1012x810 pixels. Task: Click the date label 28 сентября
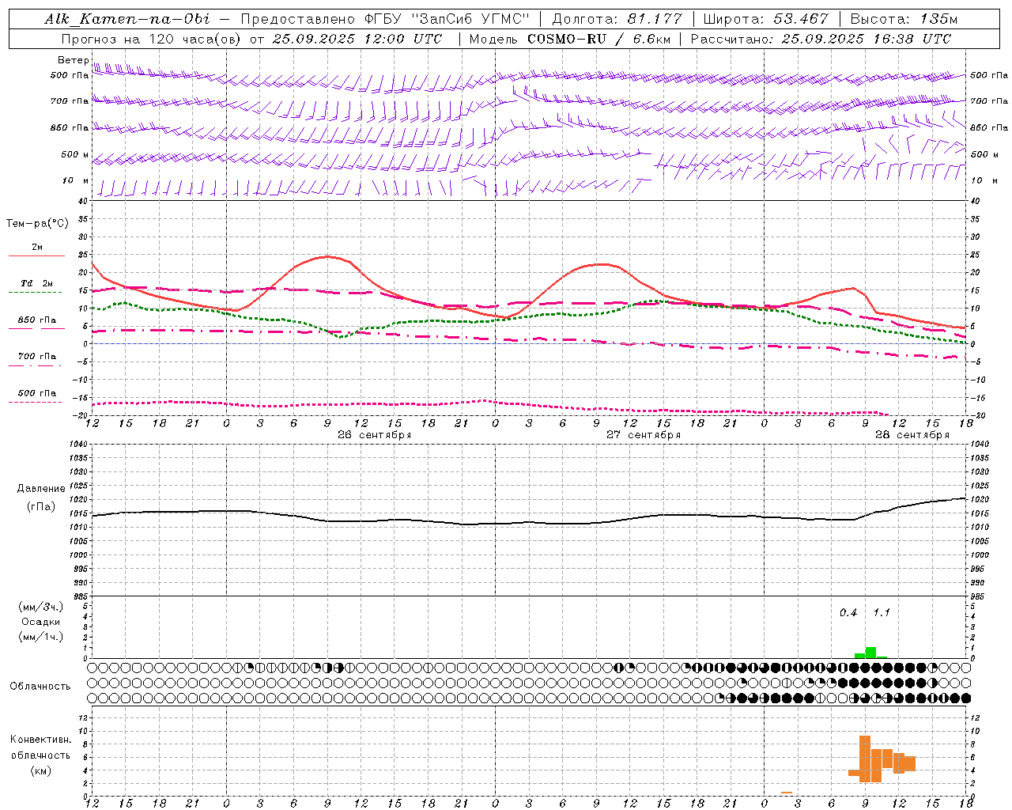(912, 435)
